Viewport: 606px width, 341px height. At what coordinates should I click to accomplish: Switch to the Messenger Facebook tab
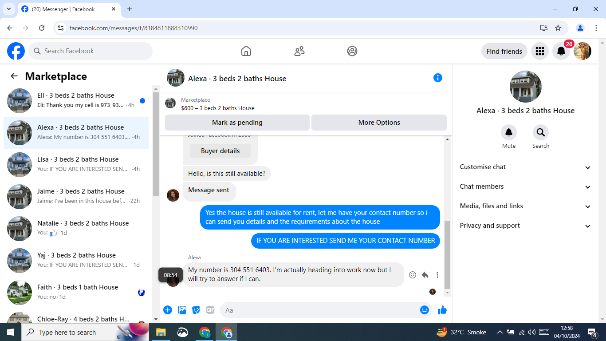click(69, 9)
